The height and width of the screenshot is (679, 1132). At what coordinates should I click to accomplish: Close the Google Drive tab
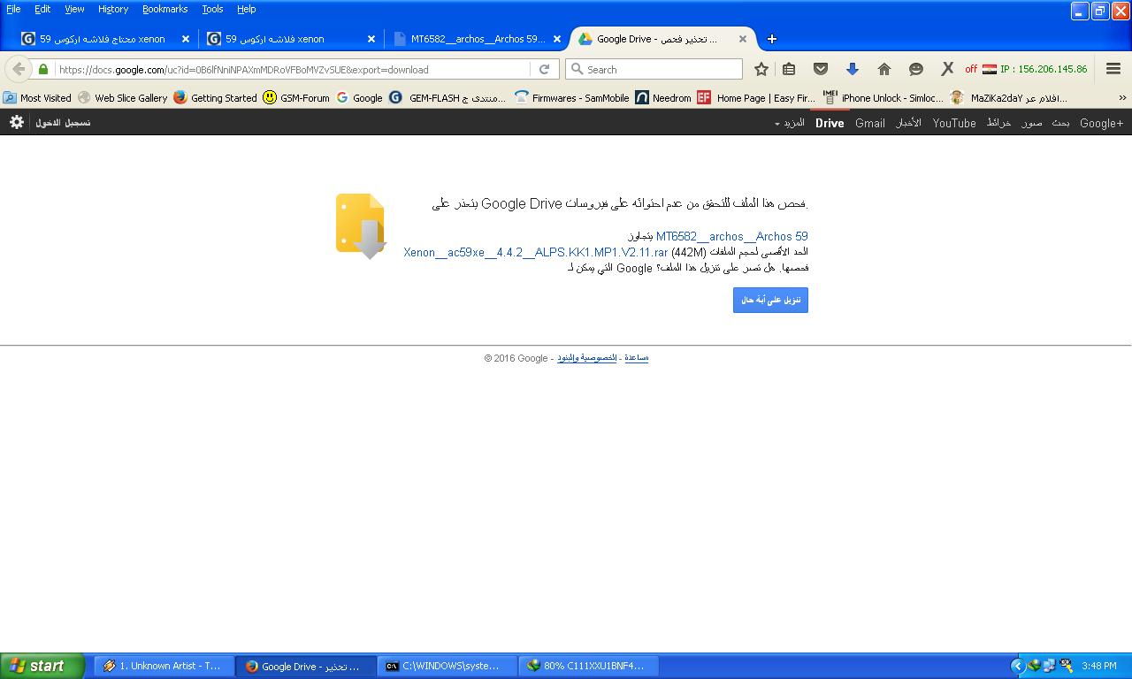click(743, 39)
